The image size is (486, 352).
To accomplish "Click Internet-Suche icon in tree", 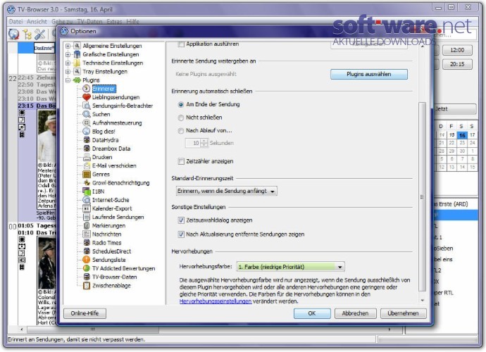I will pos(86,200).
